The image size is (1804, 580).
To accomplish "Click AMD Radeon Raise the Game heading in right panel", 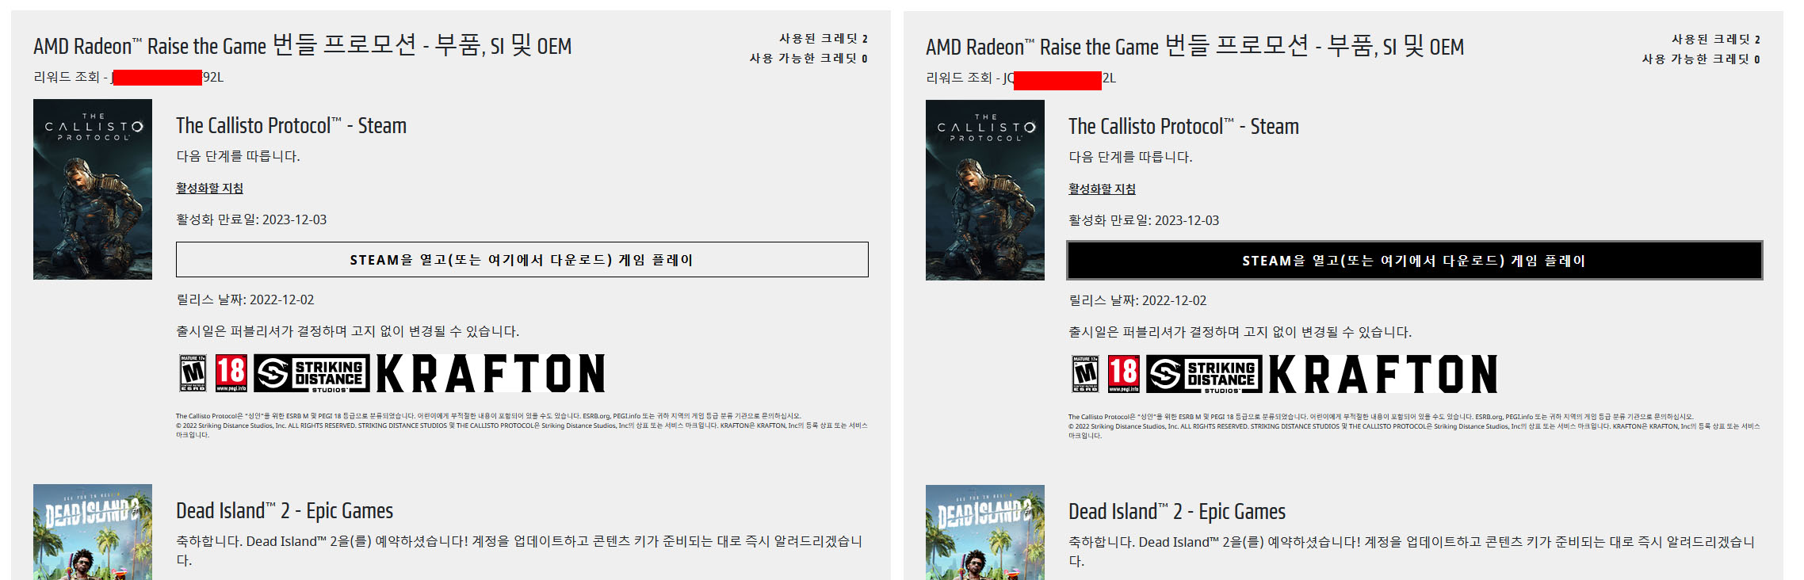I will [x=1194, y=46].
